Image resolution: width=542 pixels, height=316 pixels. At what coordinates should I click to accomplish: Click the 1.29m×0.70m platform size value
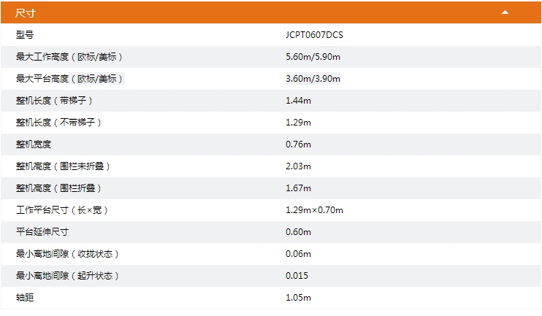[314, 210]
